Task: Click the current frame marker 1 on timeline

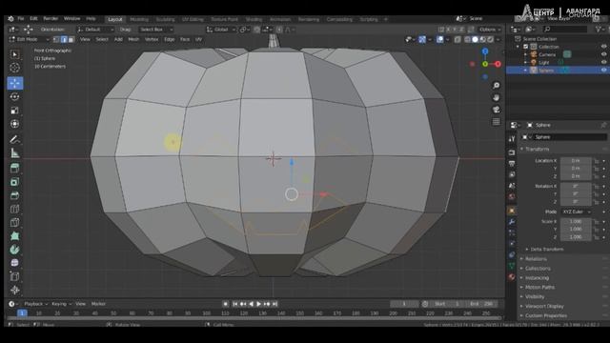Action: pyautogui.click(x=22, y=313)
